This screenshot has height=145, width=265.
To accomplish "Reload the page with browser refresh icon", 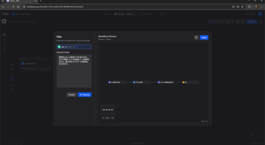I will [13, 7].
